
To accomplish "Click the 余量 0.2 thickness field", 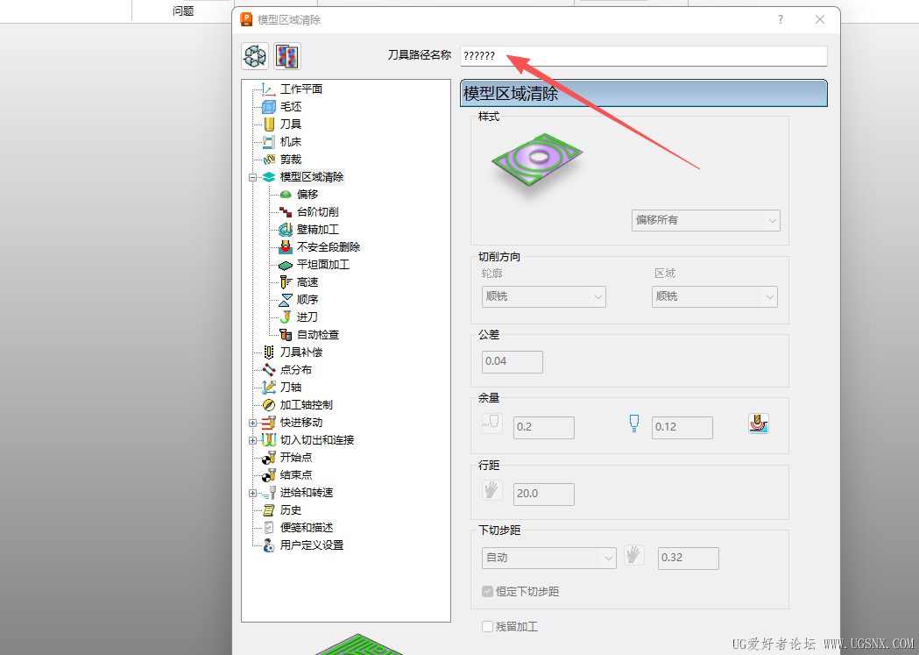I will click(x=544, y=428).
